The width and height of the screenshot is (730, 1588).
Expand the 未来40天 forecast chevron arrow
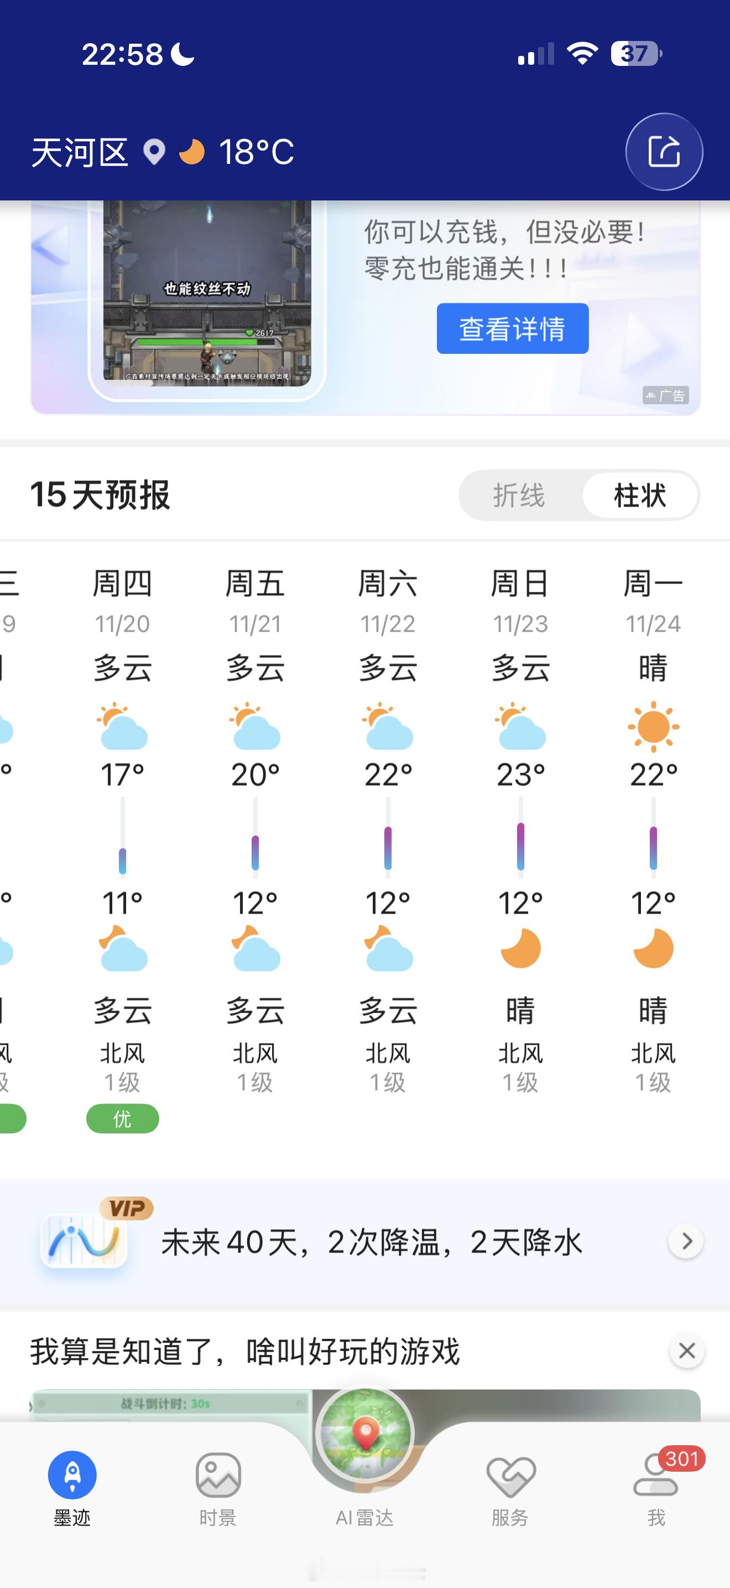tap(686, 1240)
